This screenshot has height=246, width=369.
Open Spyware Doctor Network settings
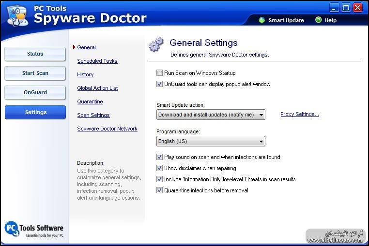pyautogui.click(x=107, y=129)
